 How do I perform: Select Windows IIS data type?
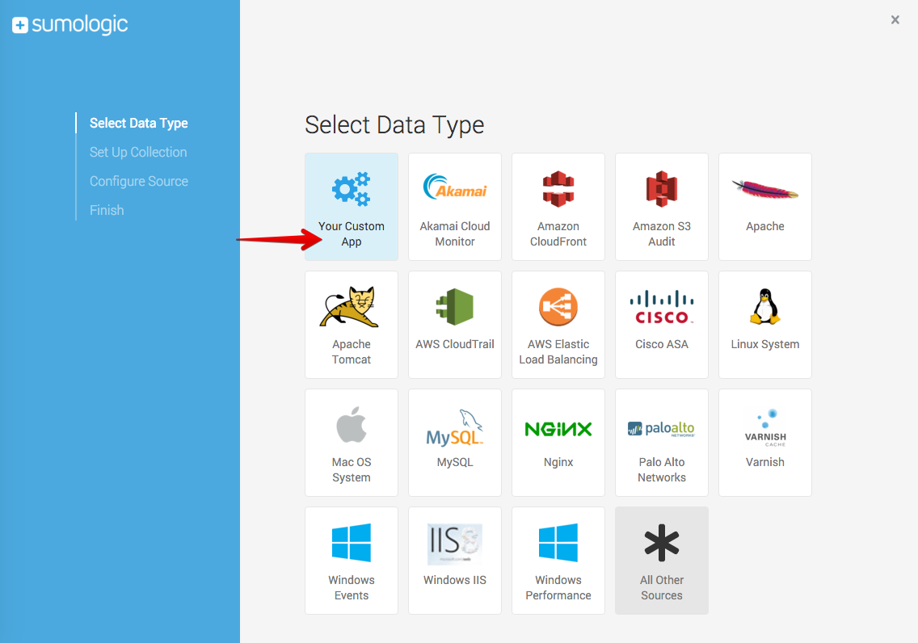point(455,561)
